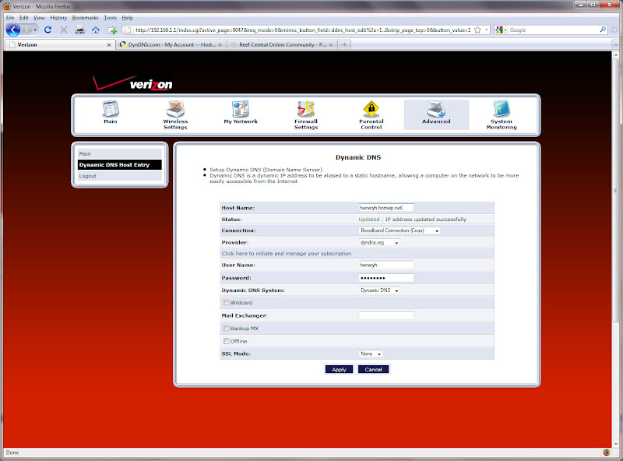The width and height of the screenshot is (623, 461).
Task: Go forward with the Forward arrow
Action: click(26, 30)
